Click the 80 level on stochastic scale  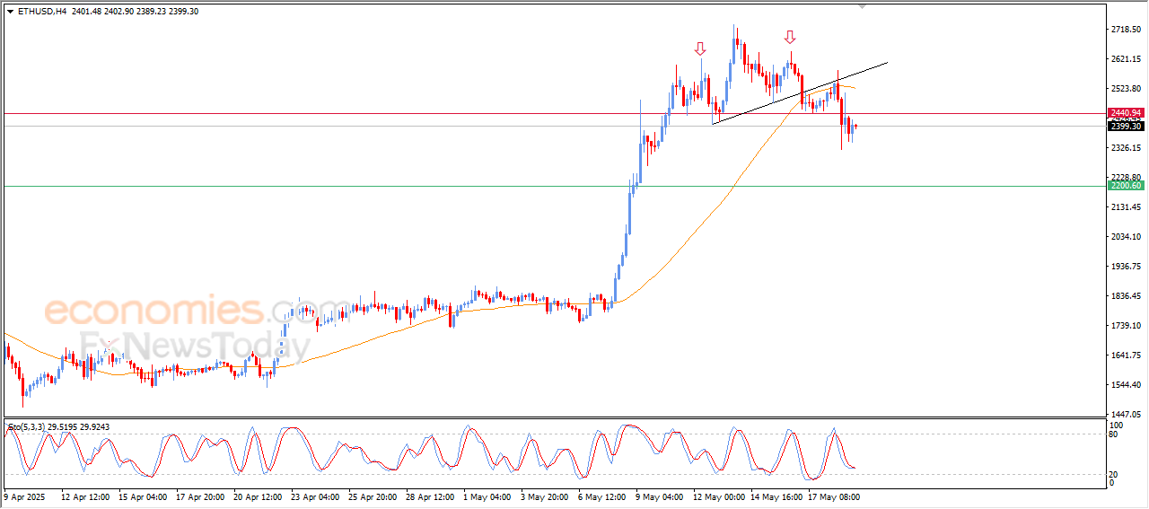coord(1114,434)
